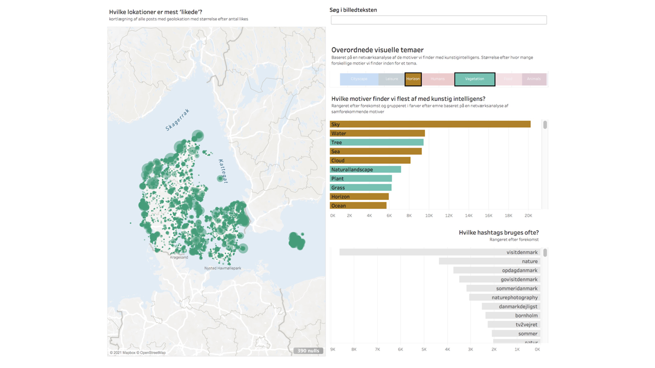The image size is (655, 368).
Task: Click the 390 nulls indicator
Action: [308, 351]
